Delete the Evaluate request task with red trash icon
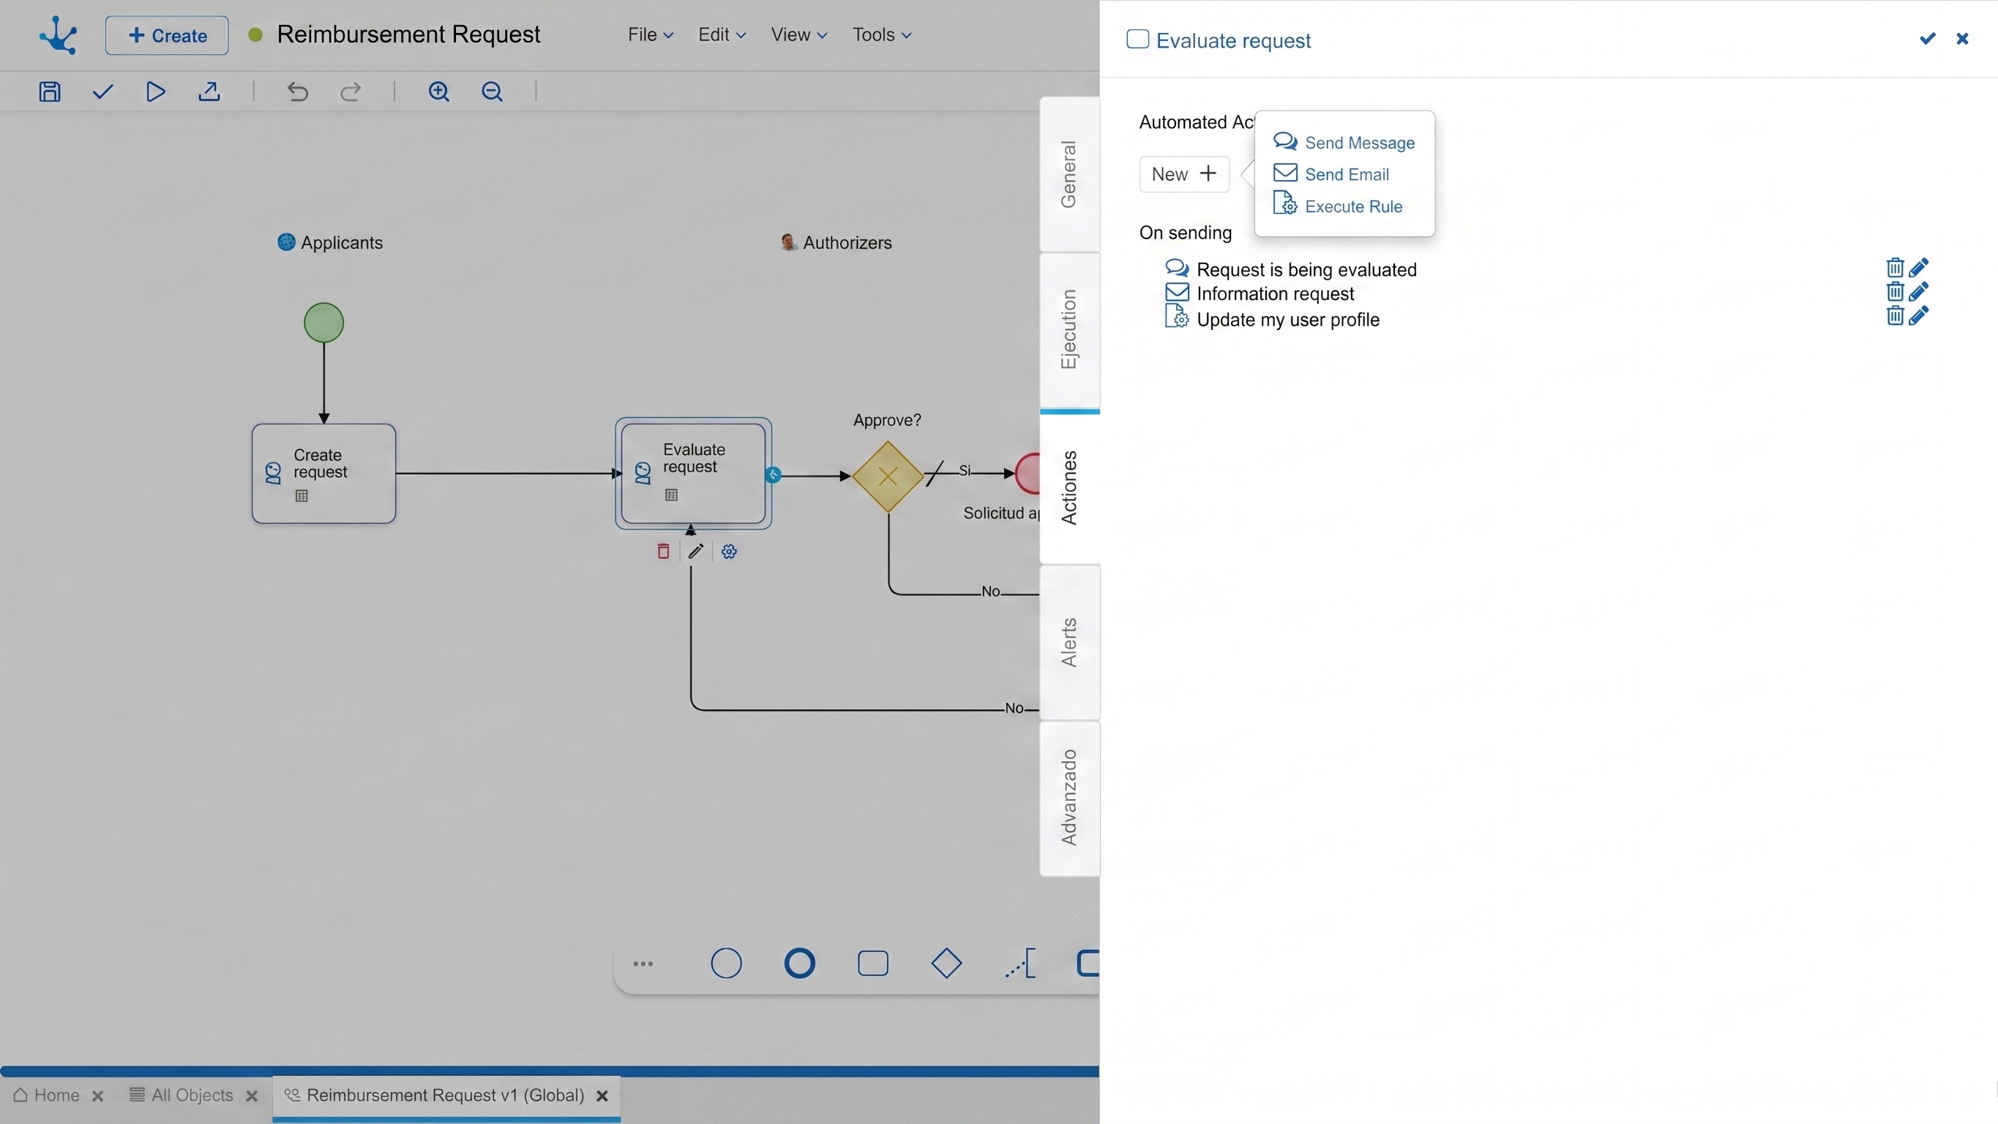The height and width of the screenshot is (1124, 1998). tap(663, 551)
